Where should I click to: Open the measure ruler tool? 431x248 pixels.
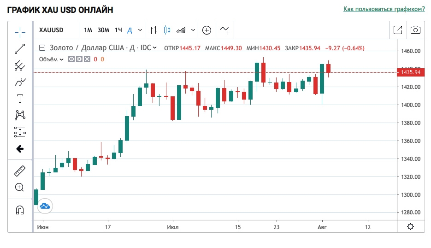click(20, 171)
